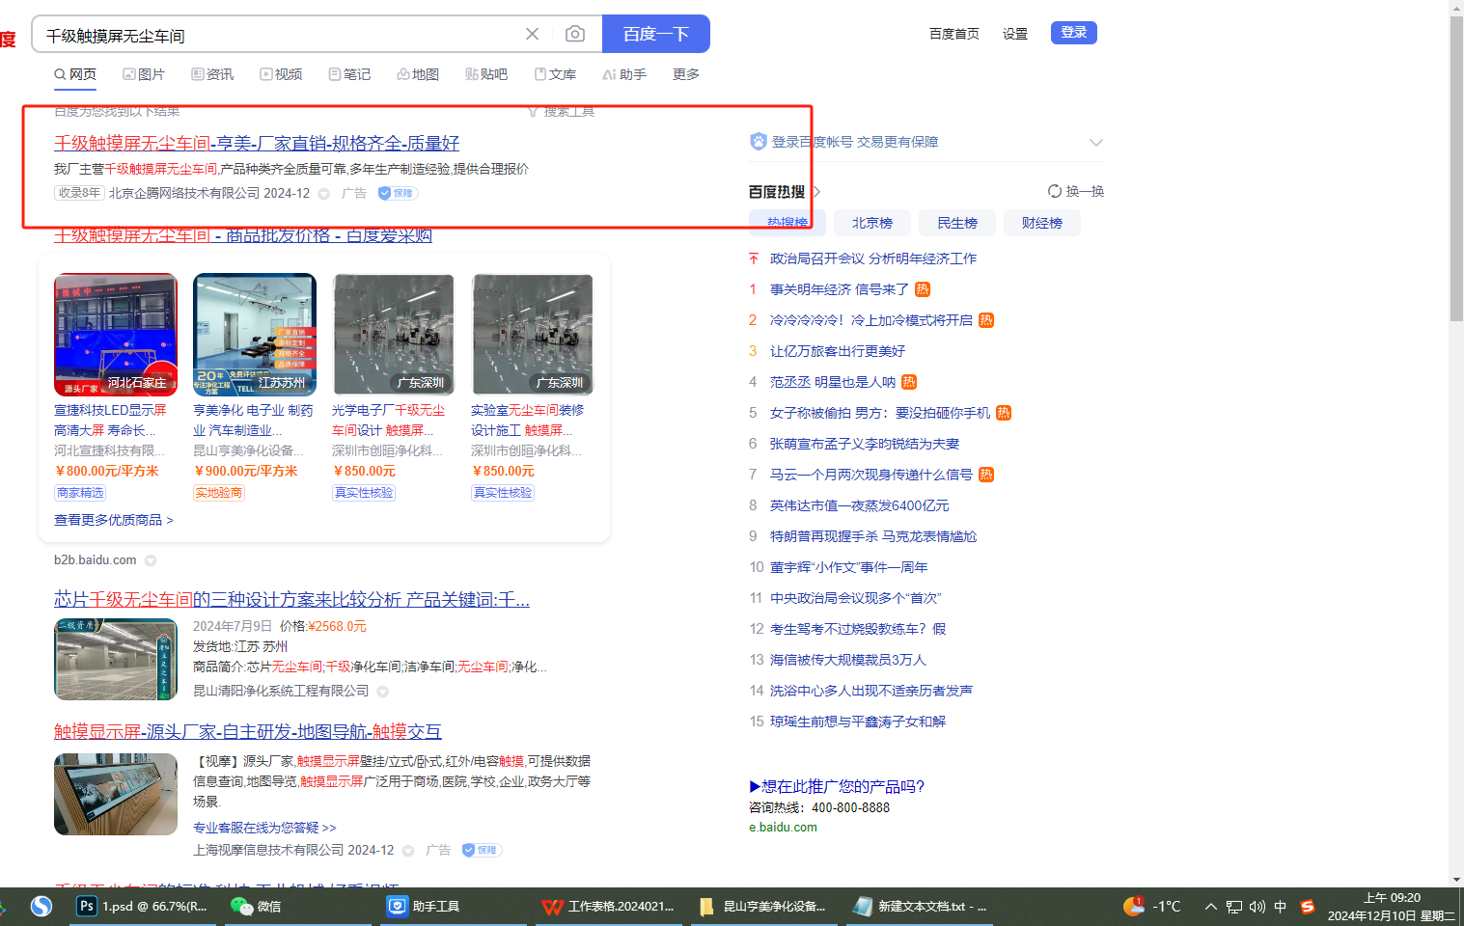Open the thumbnail beside the 芯片千级无尘车间 result
This screenshot has height=926, width=1464.
tap(116, 660)
